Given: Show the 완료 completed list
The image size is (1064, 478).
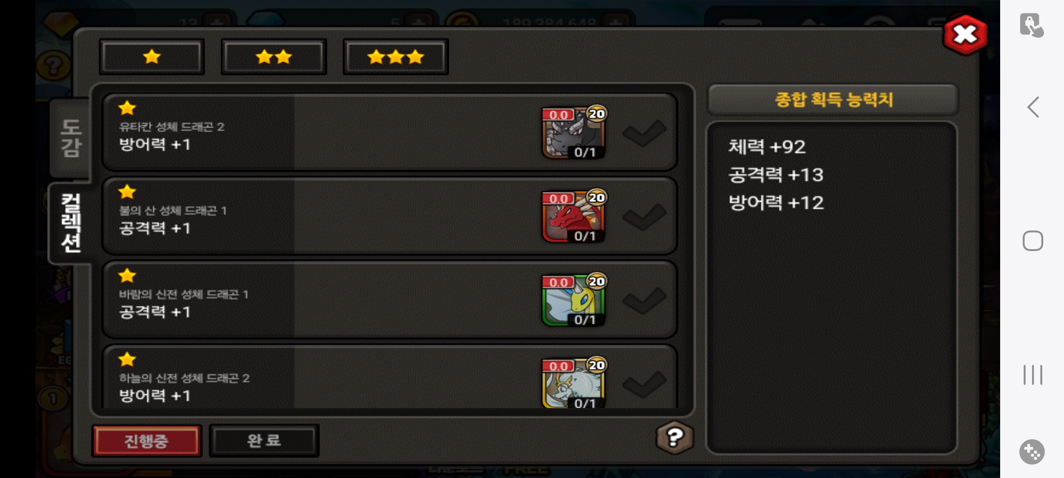Looking at the screenshot, I should [264, 440].
